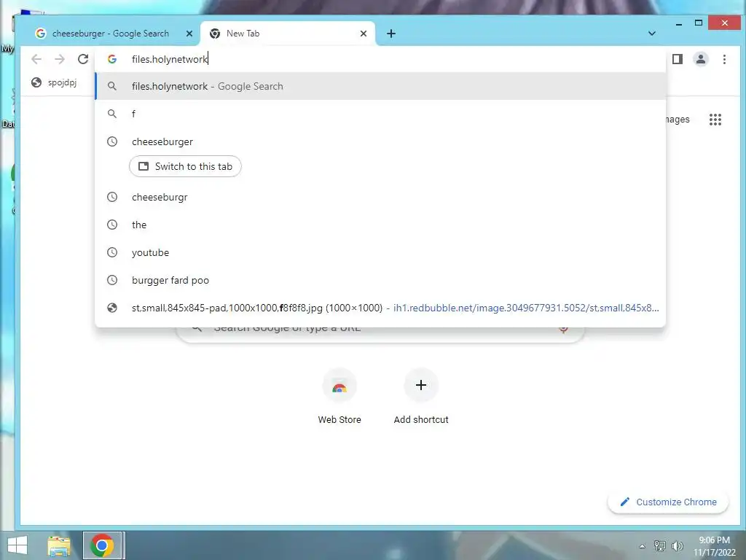Image resolution: width=746 pixels, height=560 pixels.
Task: Expand the tab search dropdown arrow
Action: pos(652,34)
